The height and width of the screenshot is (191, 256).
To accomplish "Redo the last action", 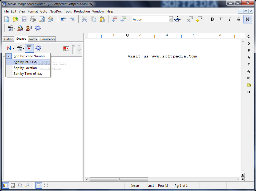I will pyautogui.click(x=72, y=19).
